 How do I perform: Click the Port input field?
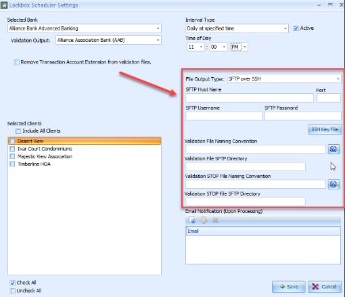(329, 98)
